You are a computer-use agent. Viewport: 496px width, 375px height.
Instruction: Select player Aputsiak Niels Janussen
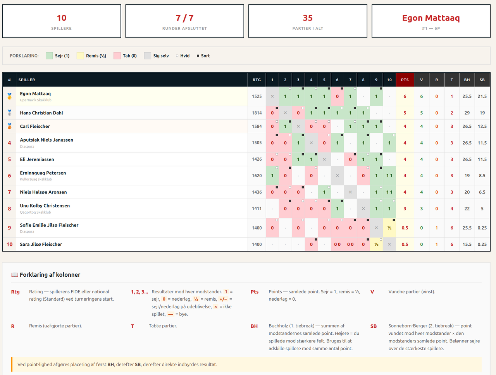46,140
